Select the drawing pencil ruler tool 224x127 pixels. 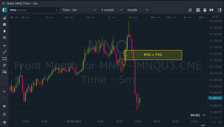[4, 38]
